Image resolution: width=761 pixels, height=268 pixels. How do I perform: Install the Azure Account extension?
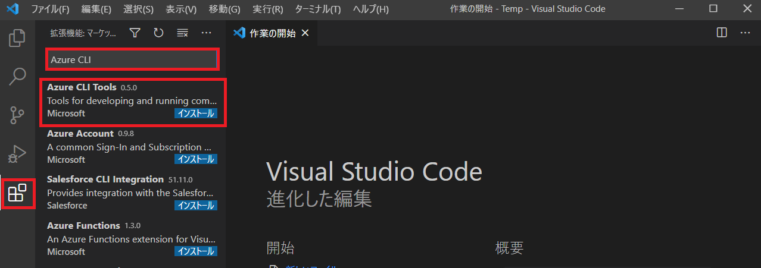click(196, 159)
